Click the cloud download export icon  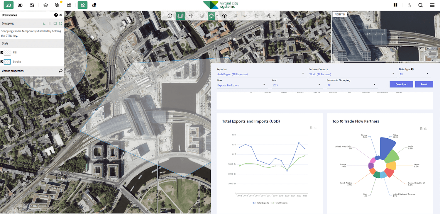point(224,16)
